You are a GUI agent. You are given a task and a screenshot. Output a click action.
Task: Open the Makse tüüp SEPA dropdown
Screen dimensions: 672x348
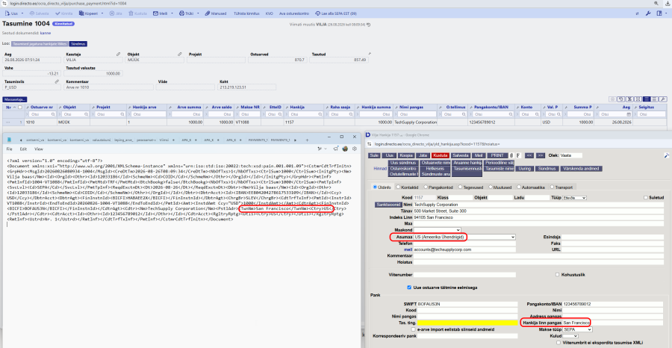tap(577, 329)
